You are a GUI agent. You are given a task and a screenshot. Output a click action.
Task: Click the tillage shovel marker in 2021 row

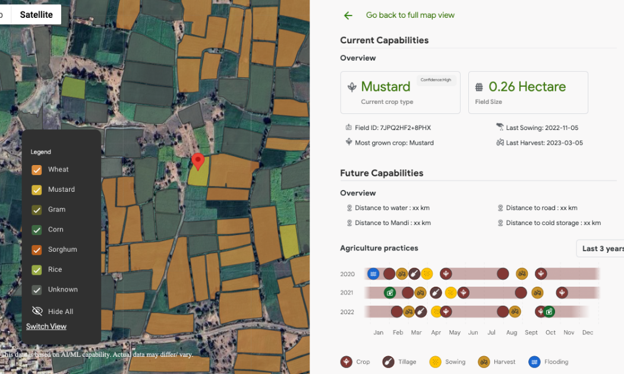tap(436, 293)
